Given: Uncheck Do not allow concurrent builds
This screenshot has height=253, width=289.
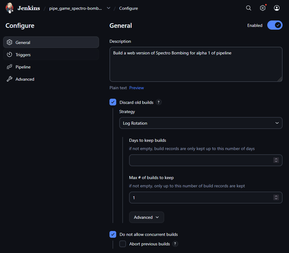Looking at the screenshot, I should click(113, 234).
